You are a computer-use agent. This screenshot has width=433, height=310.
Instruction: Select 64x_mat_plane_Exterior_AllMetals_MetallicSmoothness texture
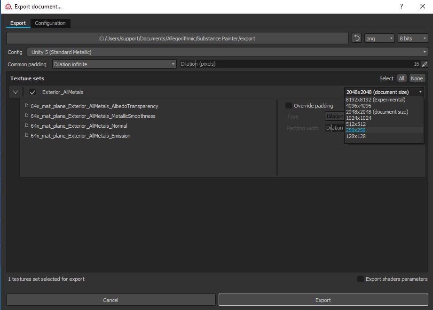[93, 116]
